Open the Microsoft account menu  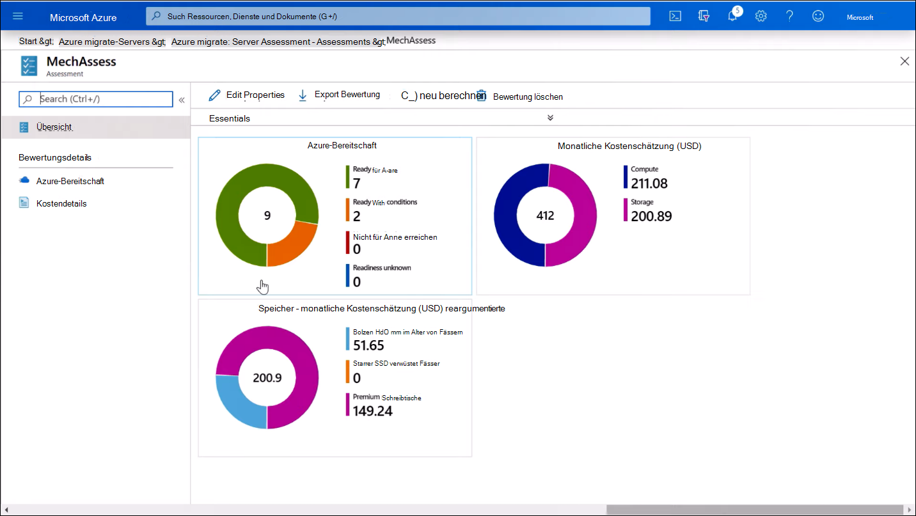pyautogui.click(x=860, y=17)
